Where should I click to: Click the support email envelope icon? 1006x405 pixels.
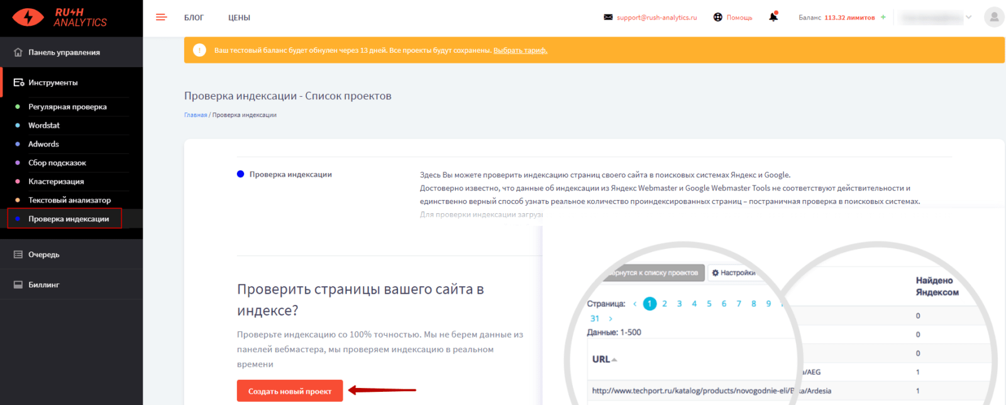point(608,18)
